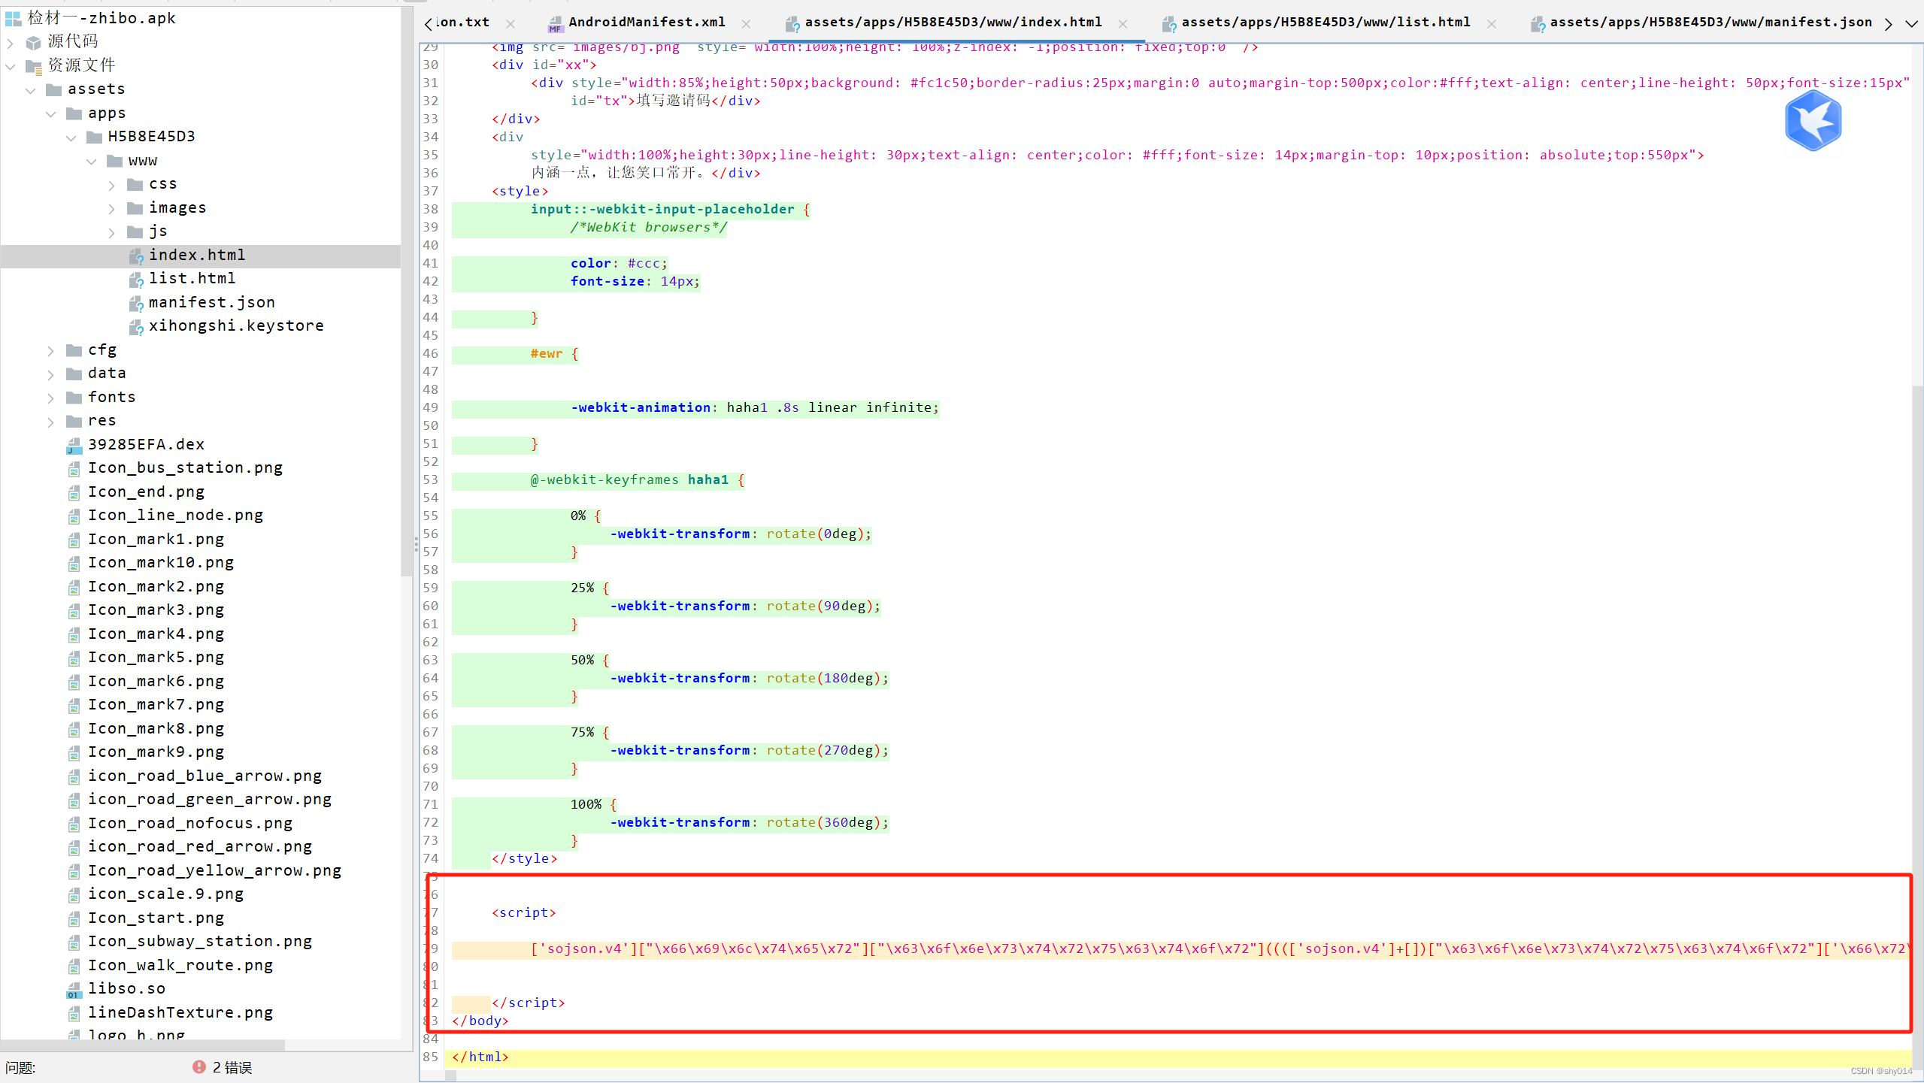Open the tab list dropdown arrow

coord(1911,23)
